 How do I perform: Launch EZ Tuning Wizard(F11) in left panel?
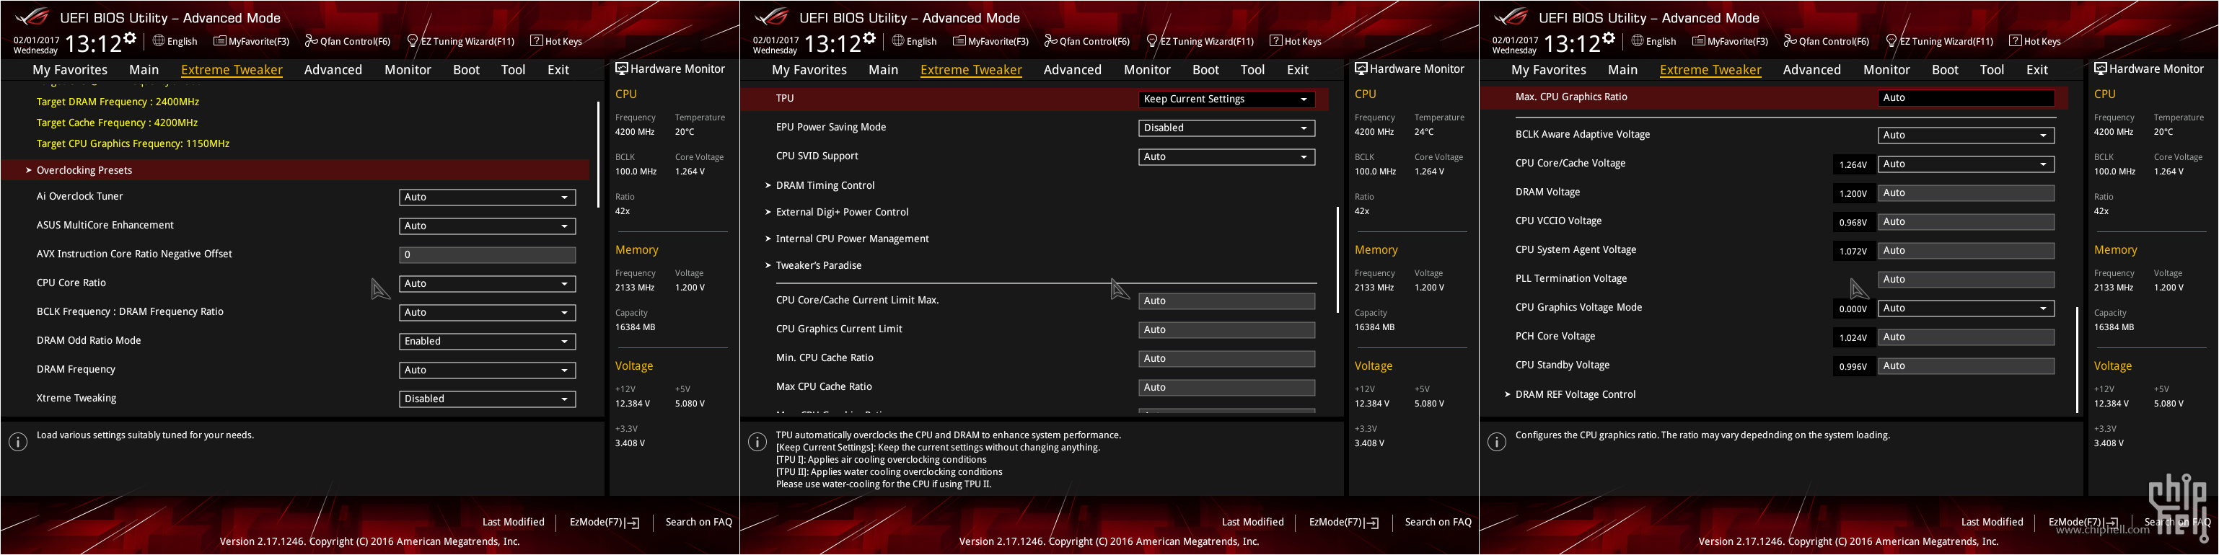click(461, 41)
